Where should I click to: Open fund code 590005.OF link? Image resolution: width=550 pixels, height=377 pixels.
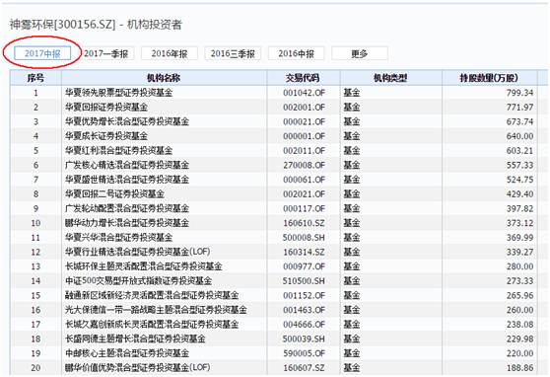[x=304, y=353]
